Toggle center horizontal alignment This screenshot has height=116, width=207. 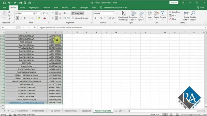pos(56,18)
